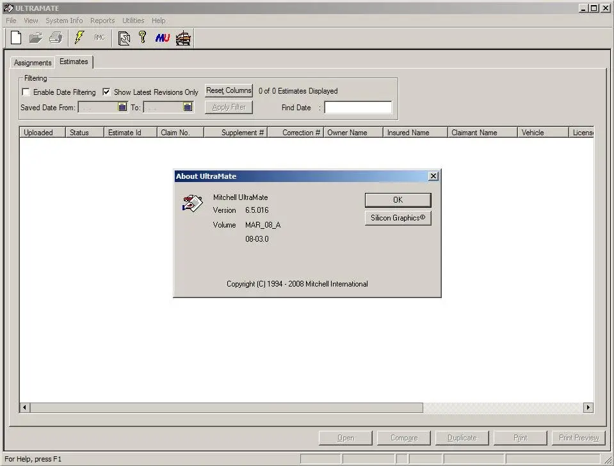The height and width of the screenshot is (466, 614).
Task: Click '0 of 0 Estimates Displayed' text
Action: tap(298, 91)
